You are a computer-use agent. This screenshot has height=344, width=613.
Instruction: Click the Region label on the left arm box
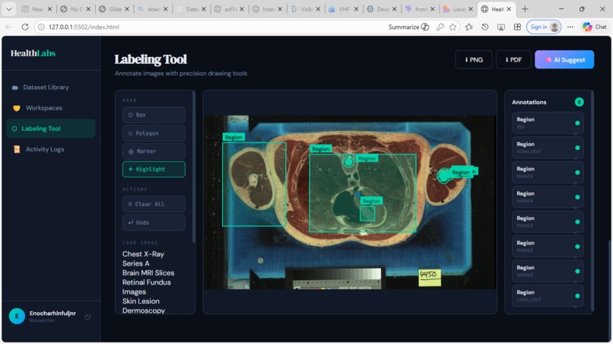[233, 137]
